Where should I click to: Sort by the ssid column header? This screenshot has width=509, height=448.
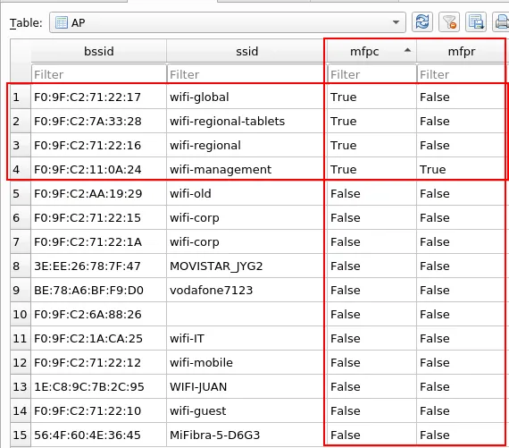(x=246, y=51)
